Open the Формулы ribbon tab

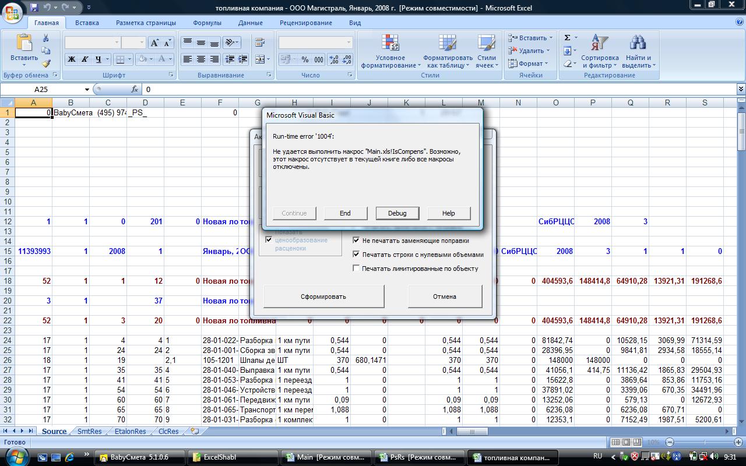[x=207, y=23]
